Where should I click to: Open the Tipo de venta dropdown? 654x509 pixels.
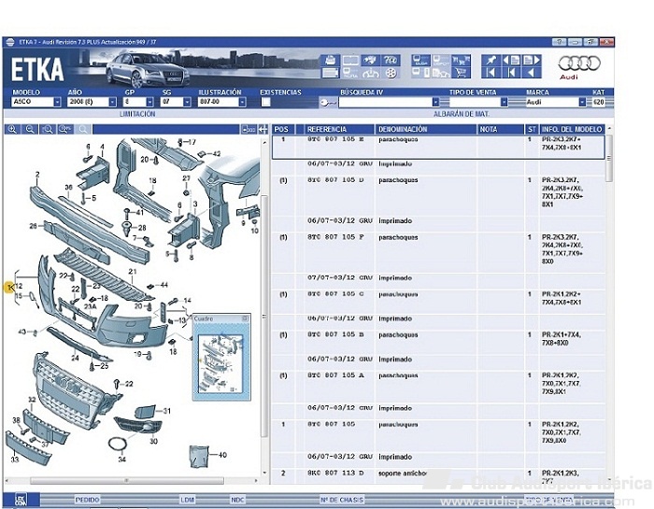click(505, 102)
